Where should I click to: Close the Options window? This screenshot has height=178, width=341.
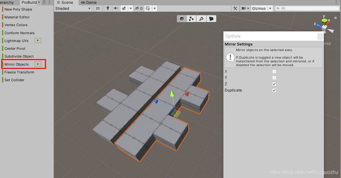[320, 37]
